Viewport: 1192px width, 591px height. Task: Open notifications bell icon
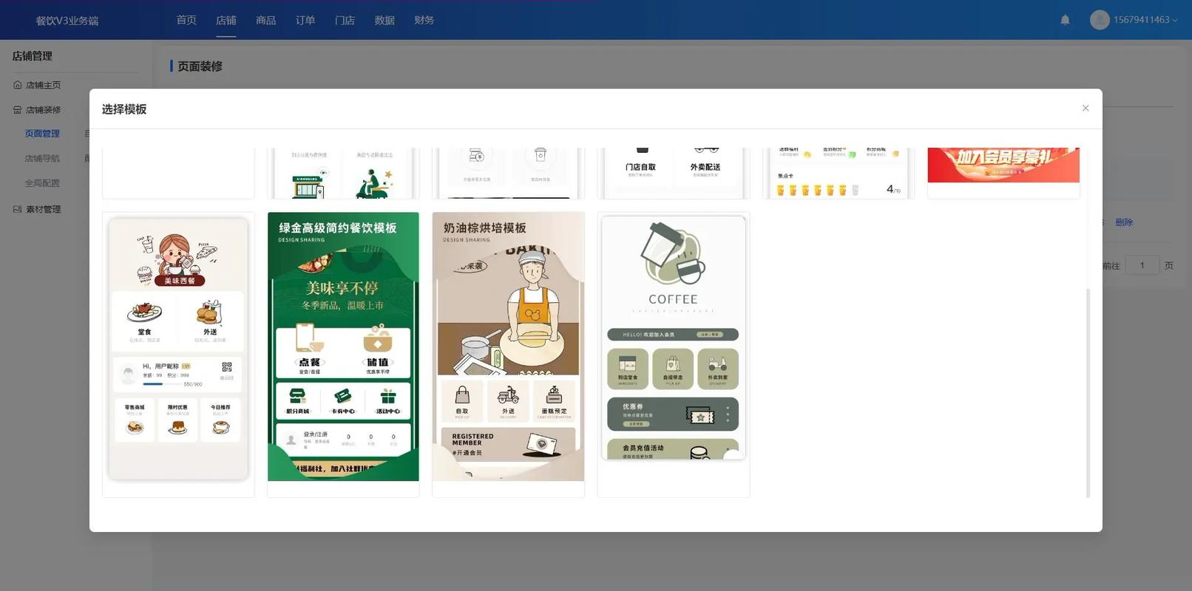[x=1065, y=20]
